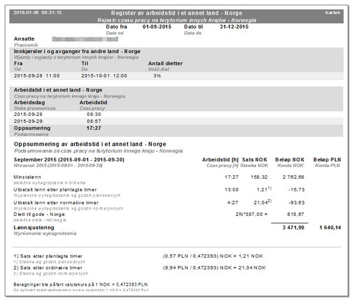Click the 'Beløp NOK' column header
Viewport: 353px width, 301px height.
(x=290, y=160)
